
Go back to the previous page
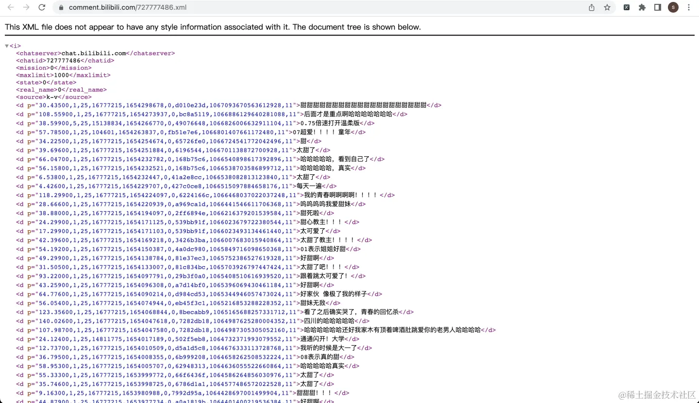[x=11, y=7]
